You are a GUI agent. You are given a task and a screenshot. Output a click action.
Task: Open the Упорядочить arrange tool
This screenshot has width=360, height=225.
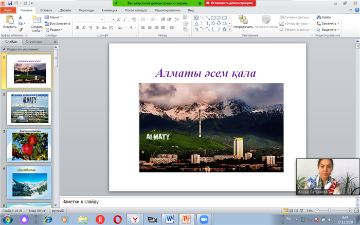(243, 20)
